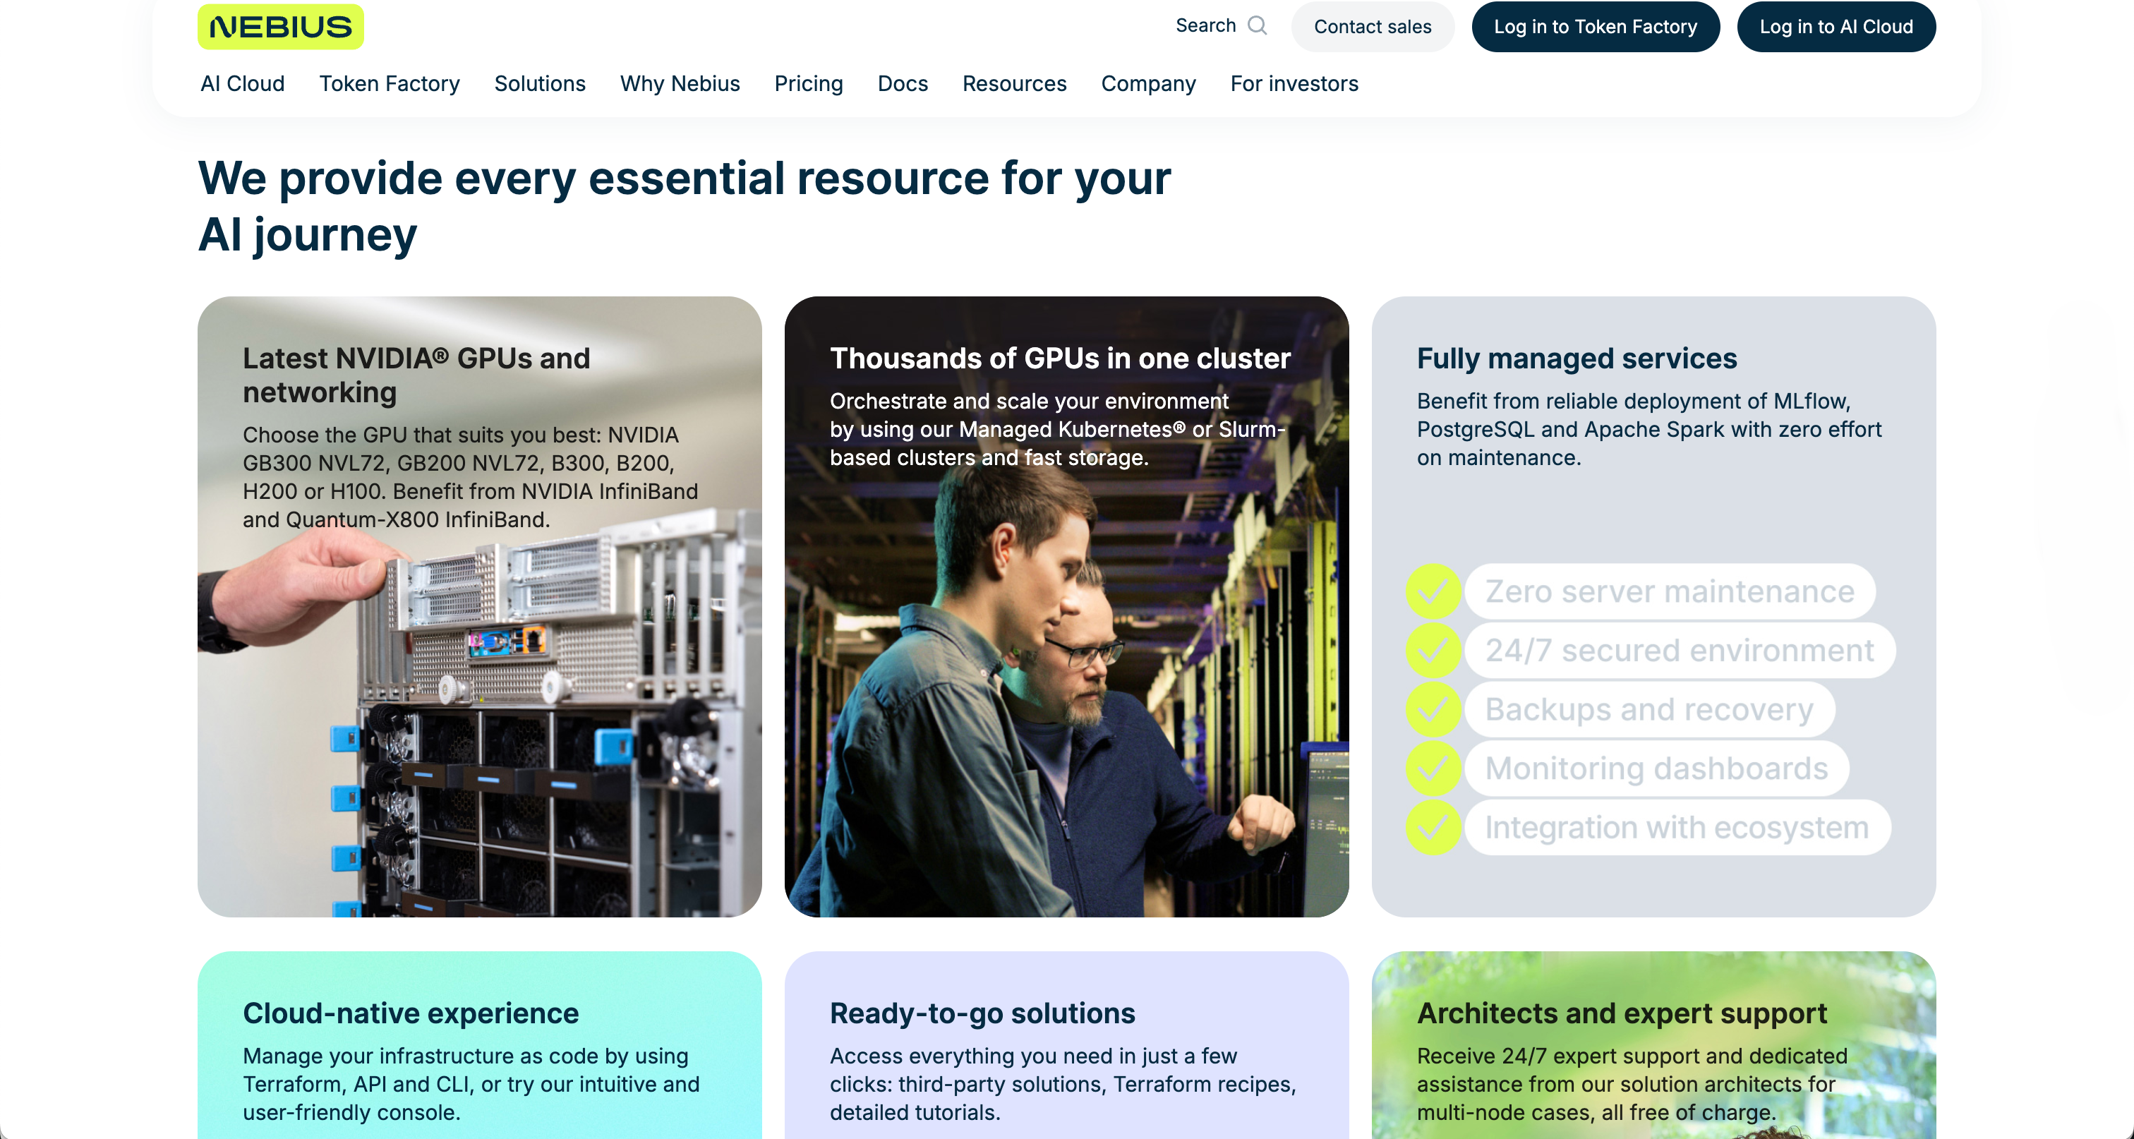
Task: Open the Why Nebius menu
Action: tap(680, 84)
